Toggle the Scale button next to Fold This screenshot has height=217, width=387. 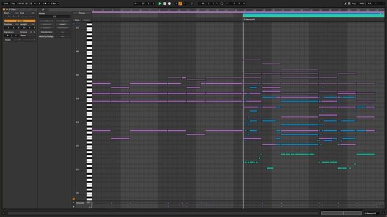click(x=86, y=20)
